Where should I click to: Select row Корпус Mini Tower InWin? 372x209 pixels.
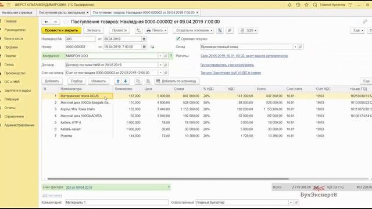206,109
